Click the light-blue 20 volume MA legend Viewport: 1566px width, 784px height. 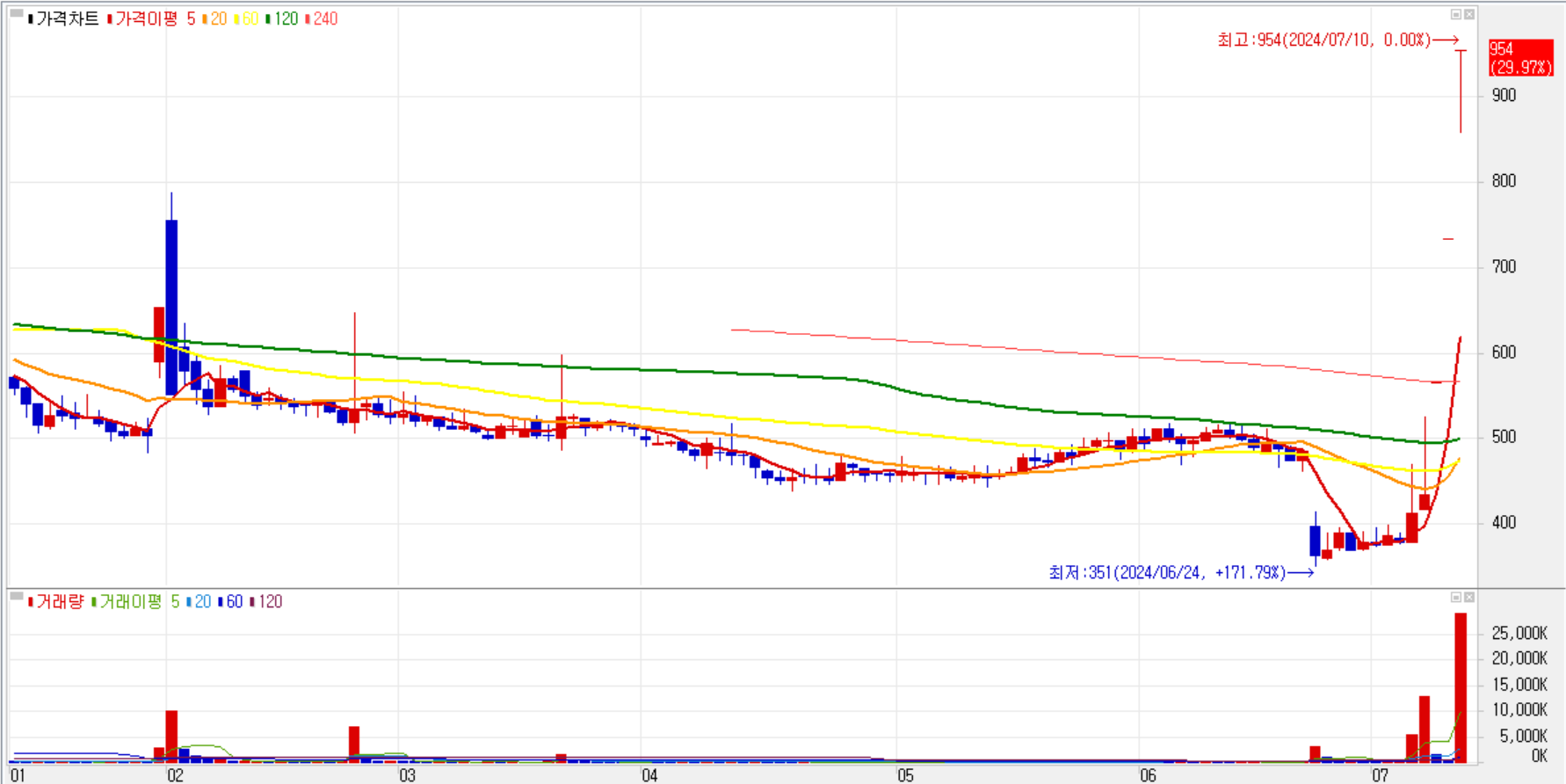click(x=199, y=601)
